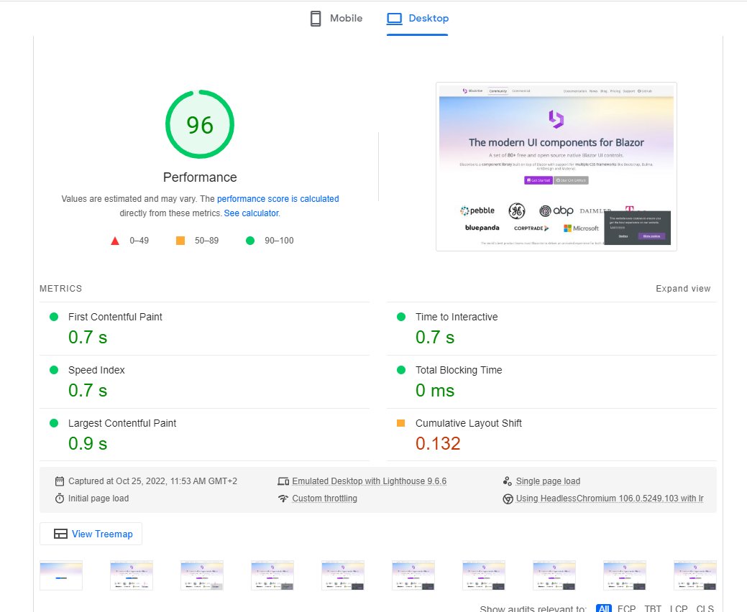Click the laptop icon beside Emulated Desktop
The height and width of the screenshot is (612, 747).
tap(284, 481)
